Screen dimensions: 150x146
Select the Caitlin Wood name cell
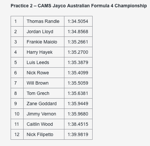(x=44, y=124)
